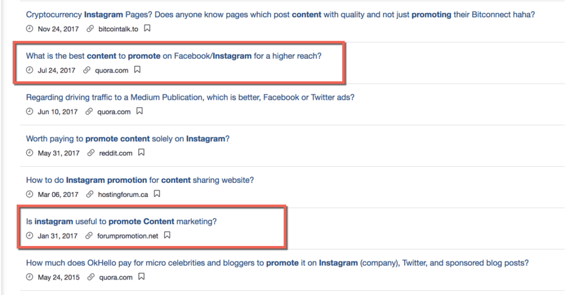Open 'What is the best content to promote' link
The height and width of the screenshot is (295, 583).
pos(174,56)
